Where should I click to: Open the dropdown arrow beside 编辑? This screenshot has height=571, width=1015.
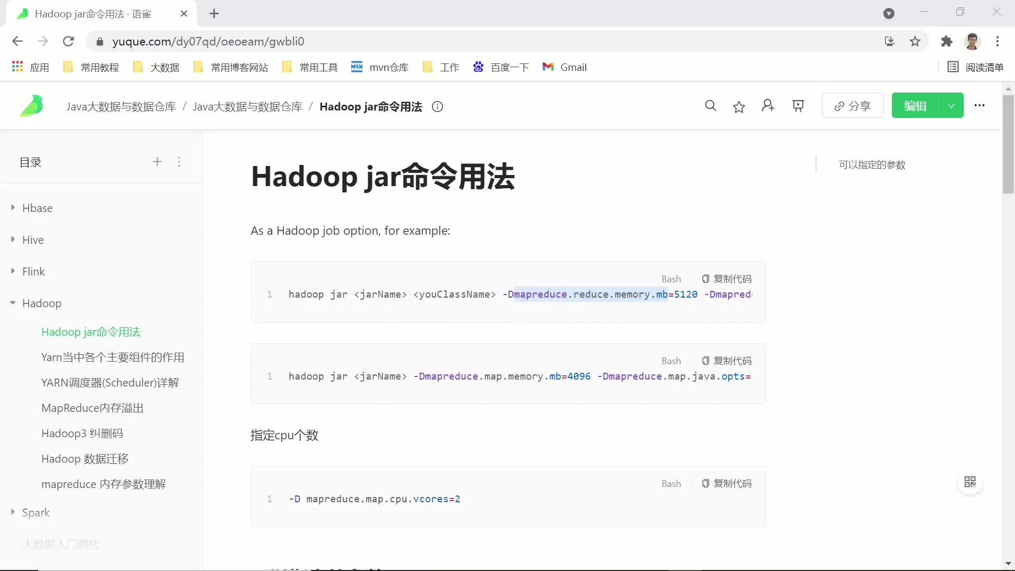point(951,106)
